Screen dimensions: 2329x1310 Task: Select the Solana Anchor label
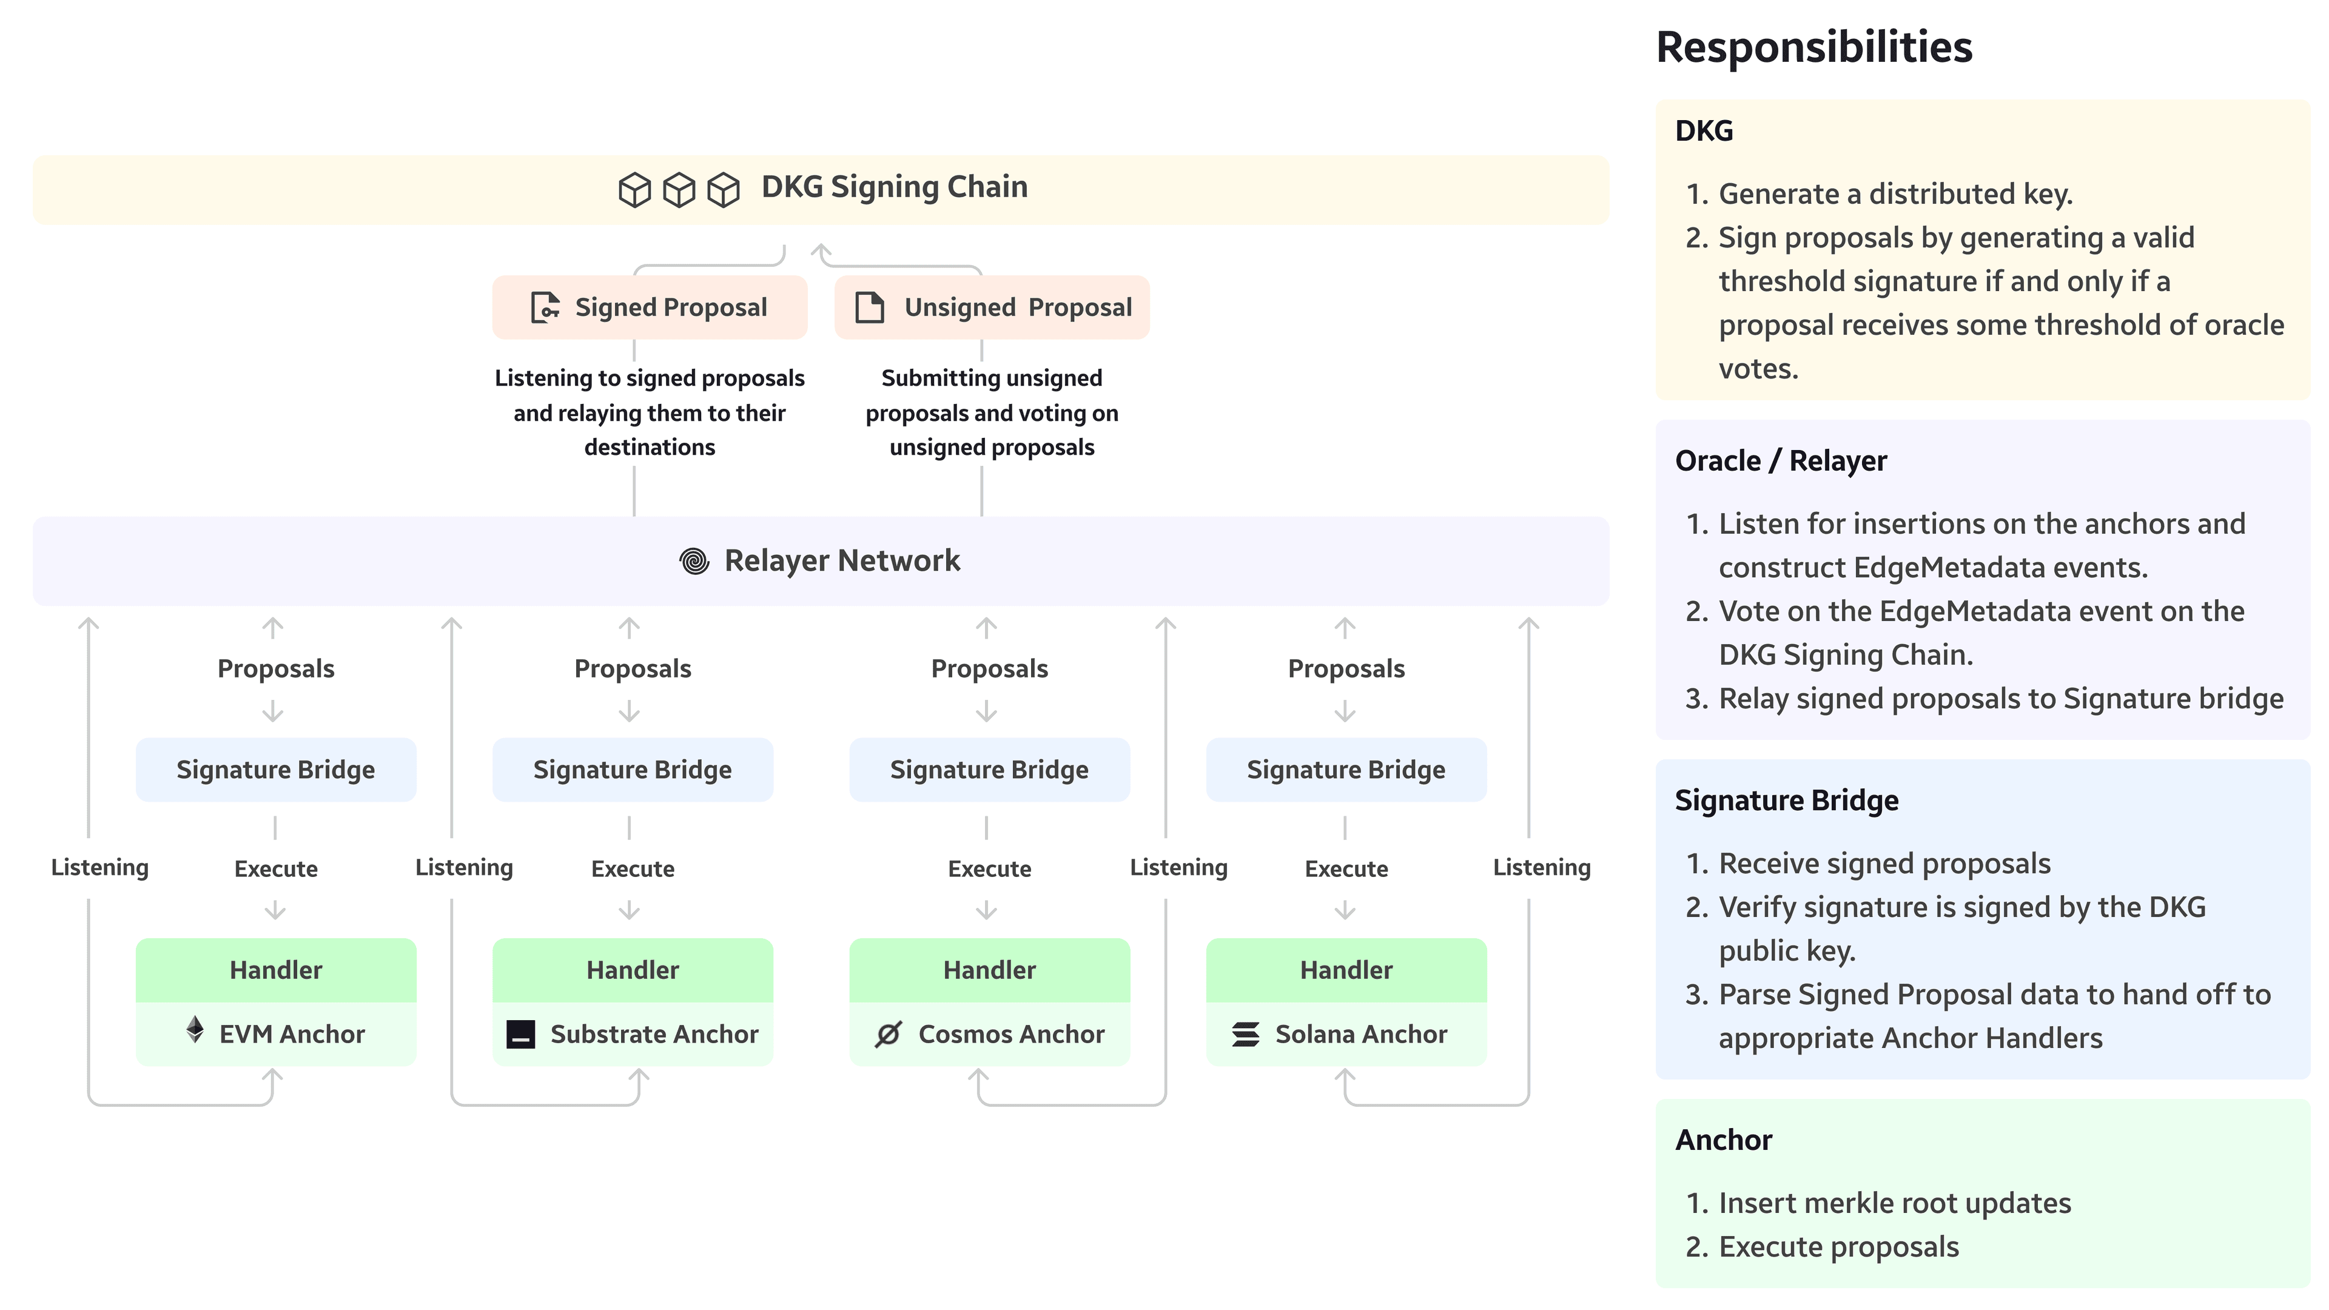(1362, 1034)
